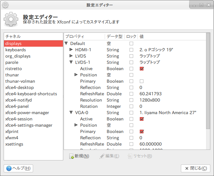Click the 閉じる(C) button
The image size is (214, 176).
195,168
